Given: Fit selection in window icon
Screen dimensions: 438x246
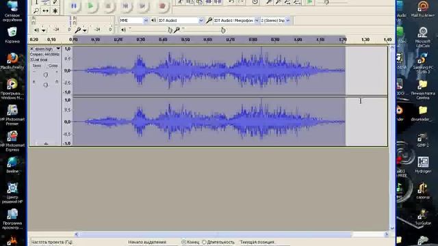Looking at the screenshot, I should pos(287,2).
